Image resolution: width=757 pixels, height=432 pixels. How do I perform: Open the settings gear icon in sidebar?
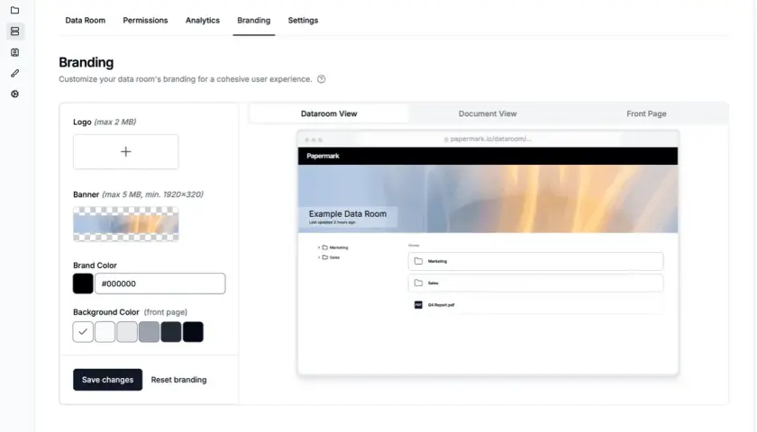coord(15,94)
